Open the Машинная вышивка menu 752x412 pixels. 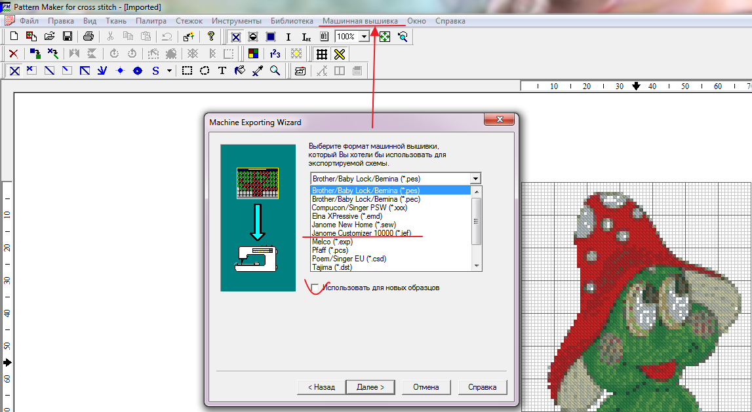(360, 20)
